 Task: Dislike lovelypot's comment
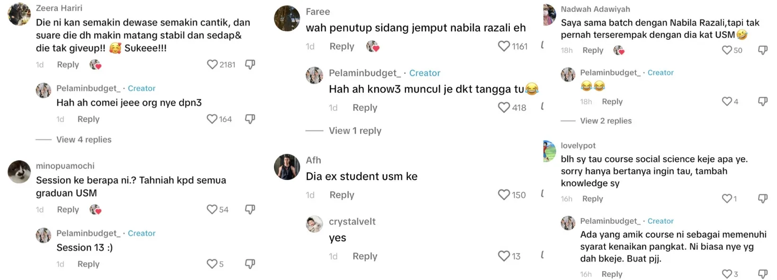click(x=763, y=199)
